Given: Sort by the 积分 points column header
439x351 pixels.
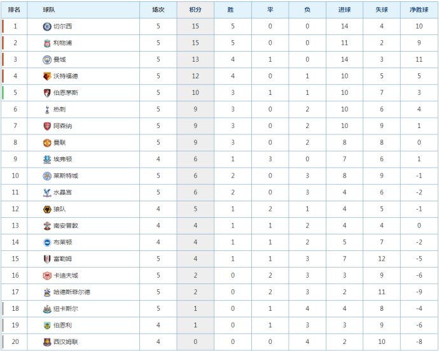Looking at the screenshot, I should [x=195, y=10].
